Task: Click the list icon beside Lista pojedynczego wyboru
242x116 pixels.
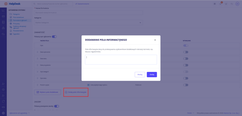Action: click(x=88, y=85)
